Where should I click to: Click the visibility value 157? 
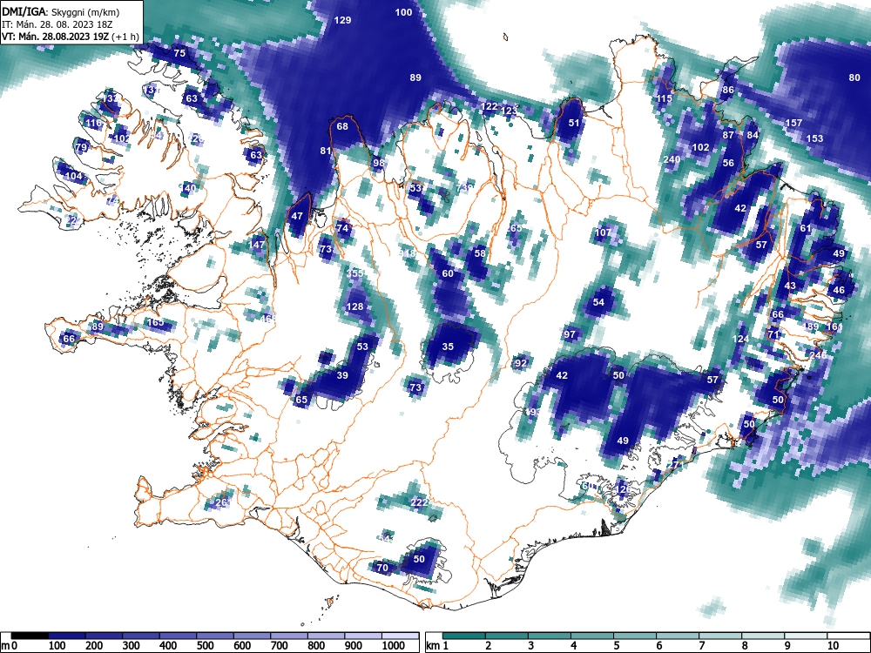[794, 123]
